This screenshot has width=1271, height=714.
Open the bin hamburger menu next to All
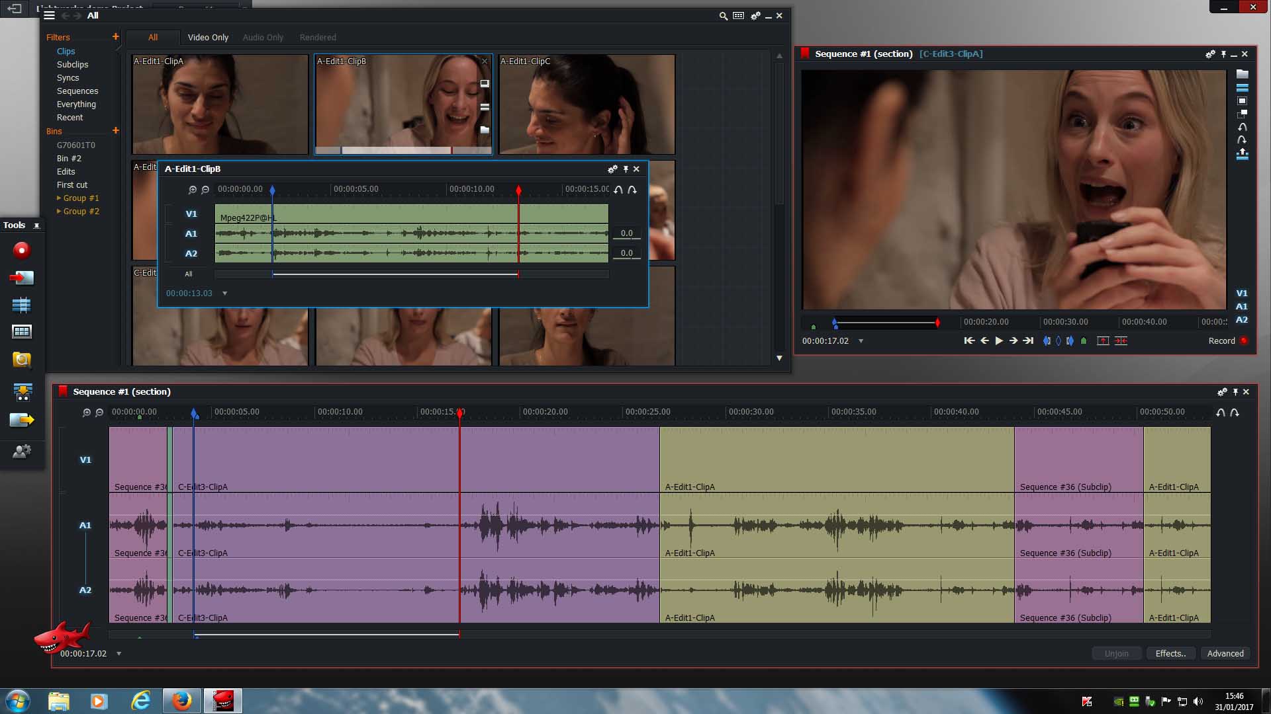tap(49, 15)
